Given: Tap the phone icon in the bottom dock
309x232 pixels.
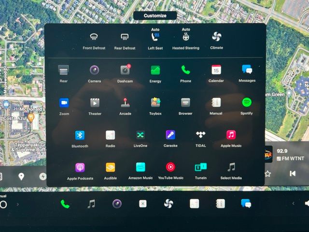Looking at the screenshot, I should click(x=65, y=204).
